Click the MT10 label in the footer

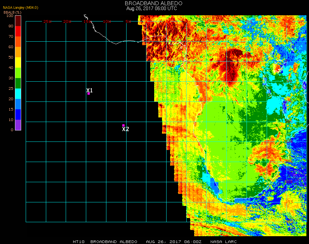[79, 242]
